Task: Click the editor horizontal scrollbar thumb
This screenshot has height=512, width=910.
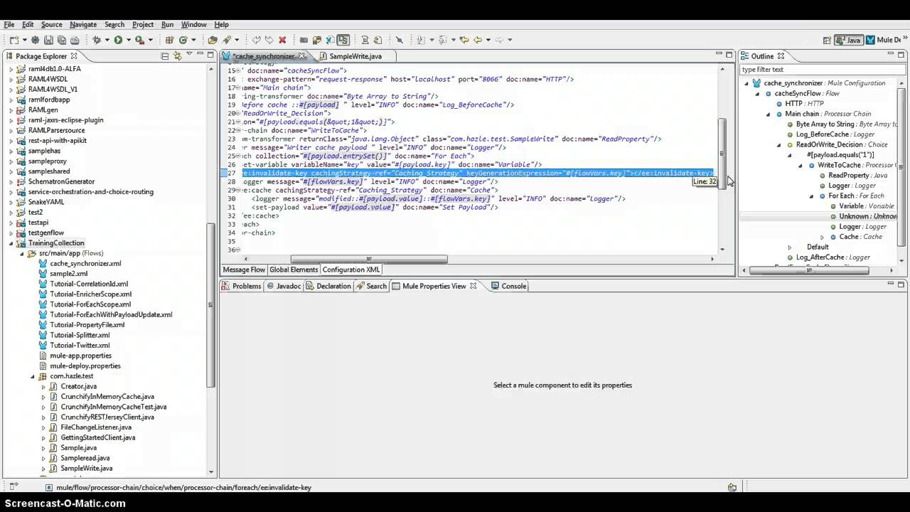Action: [x=369, y=259]
